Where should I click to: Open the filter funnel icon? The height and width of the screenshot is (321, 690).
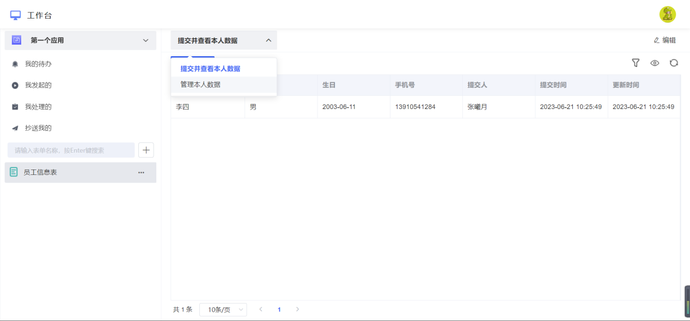635,63
